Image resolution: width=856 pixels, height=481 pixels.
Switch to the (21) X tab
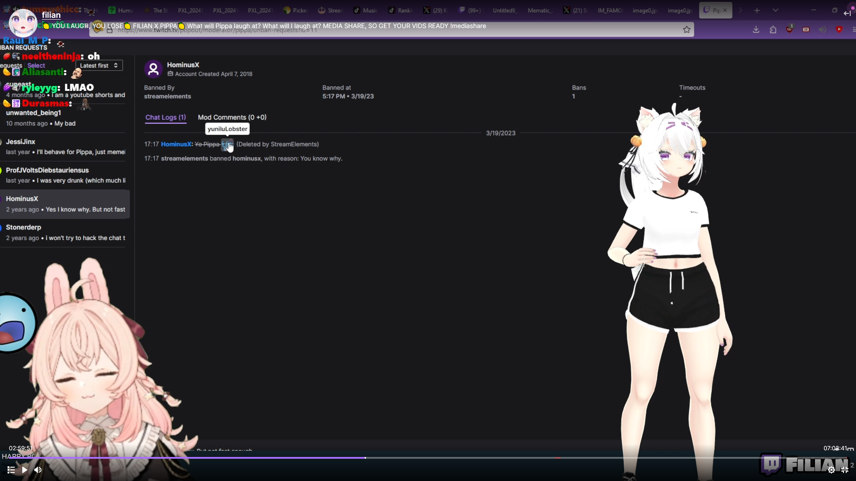[575, 10]
